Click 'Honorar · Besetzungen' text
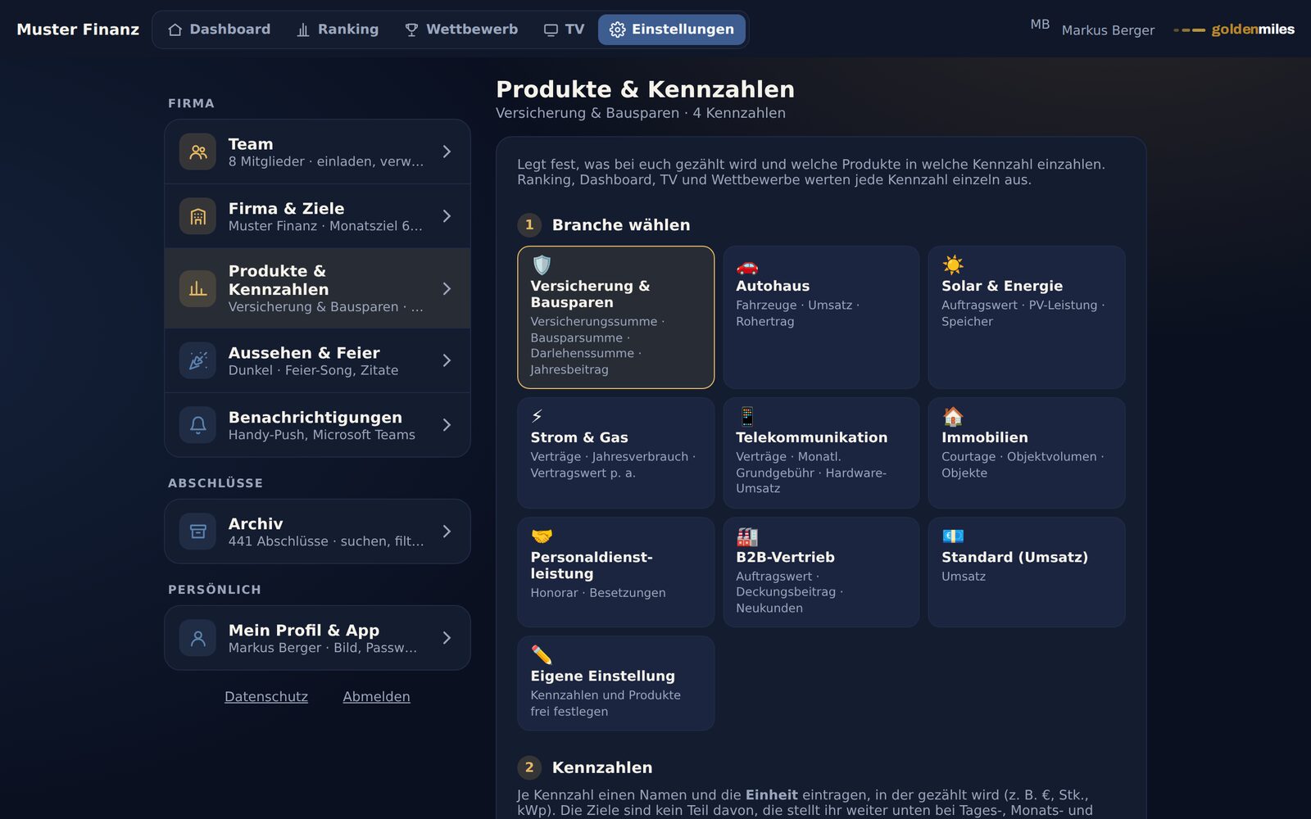The height and width of the screenshot is (819, 1311). [x=598, y=593]
